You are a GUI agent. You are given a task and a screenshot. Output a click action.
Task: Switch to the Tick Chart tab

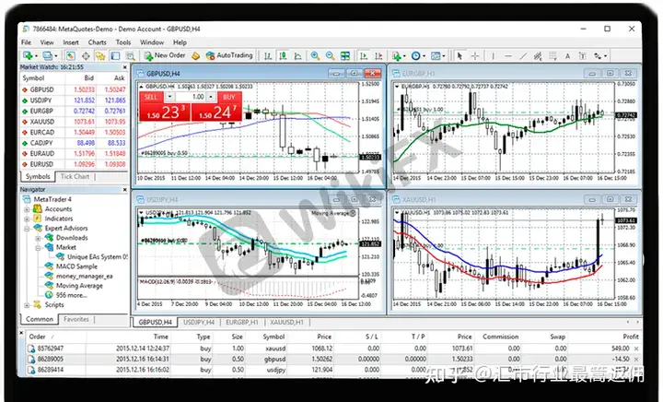coord(75,176)
